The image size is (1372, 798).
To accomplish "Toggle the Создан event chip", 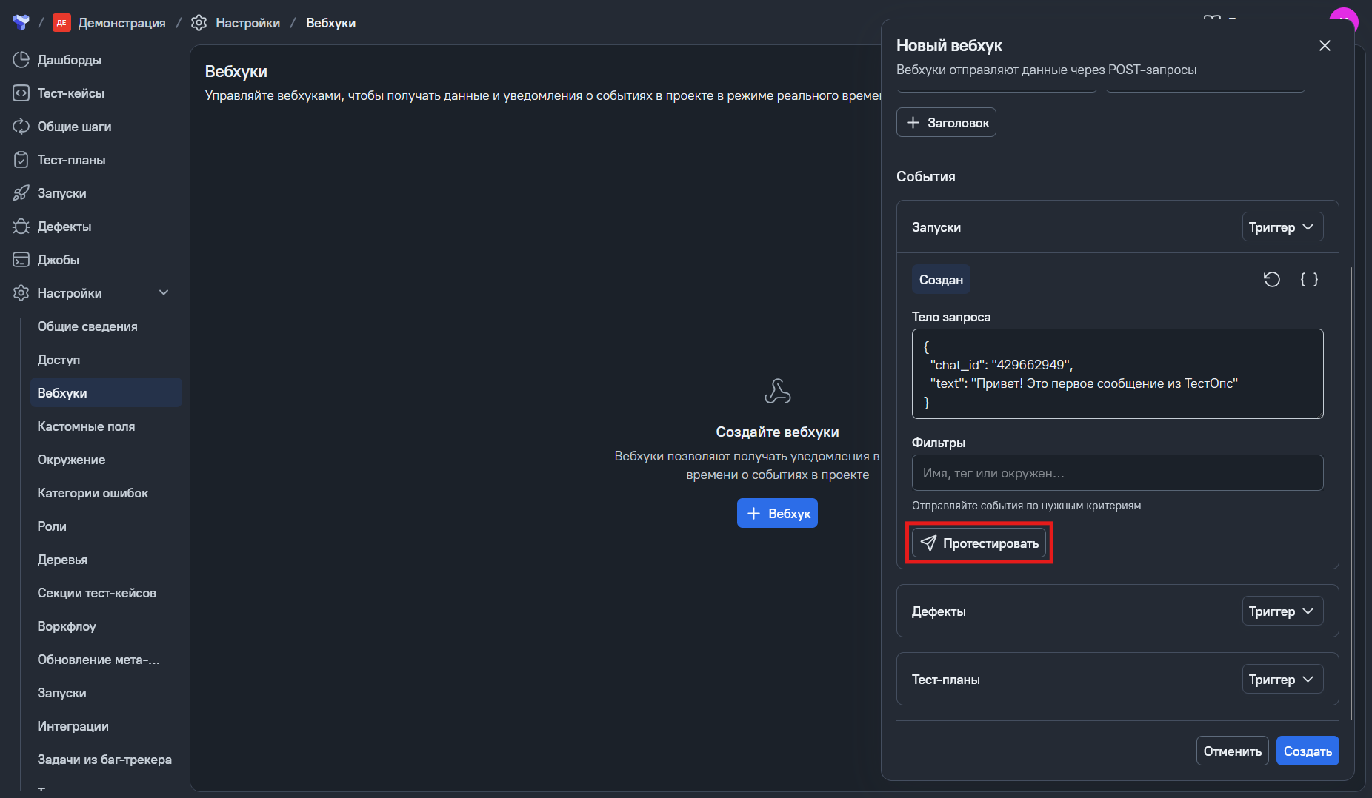I will pos(941,280).
